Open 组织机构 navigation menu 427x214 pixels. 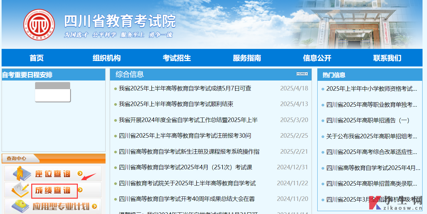[107, 58]
